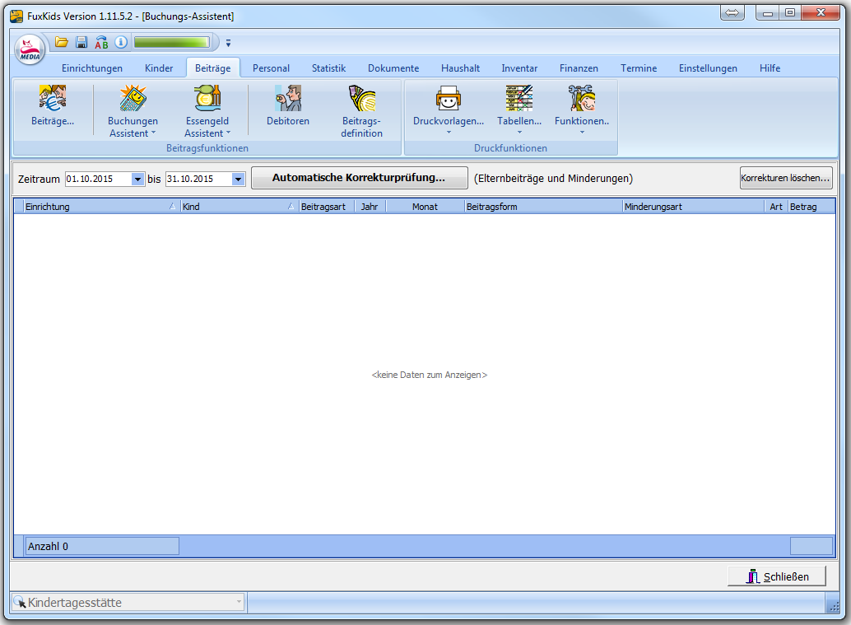
Task: Click the AB spell-check quick-access icon
Action: pyautogui.click(x=101, y=42)
